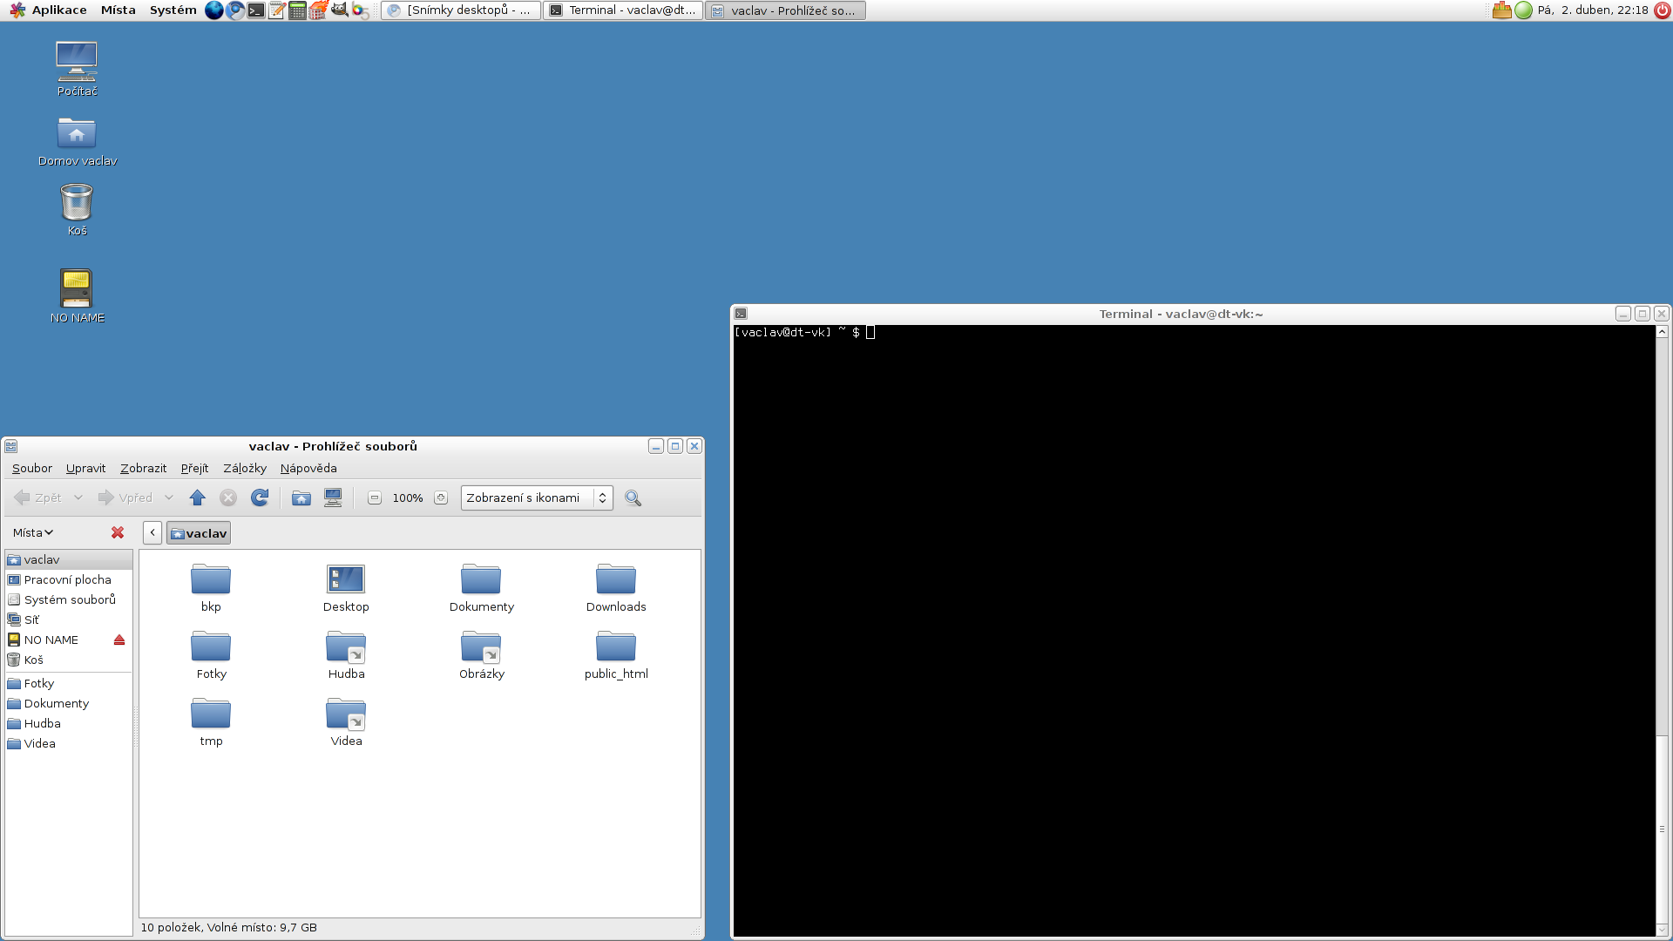Expand the Vpřed history dropdown arrow
Viewport: 1673px width, 941px height.
169,498
